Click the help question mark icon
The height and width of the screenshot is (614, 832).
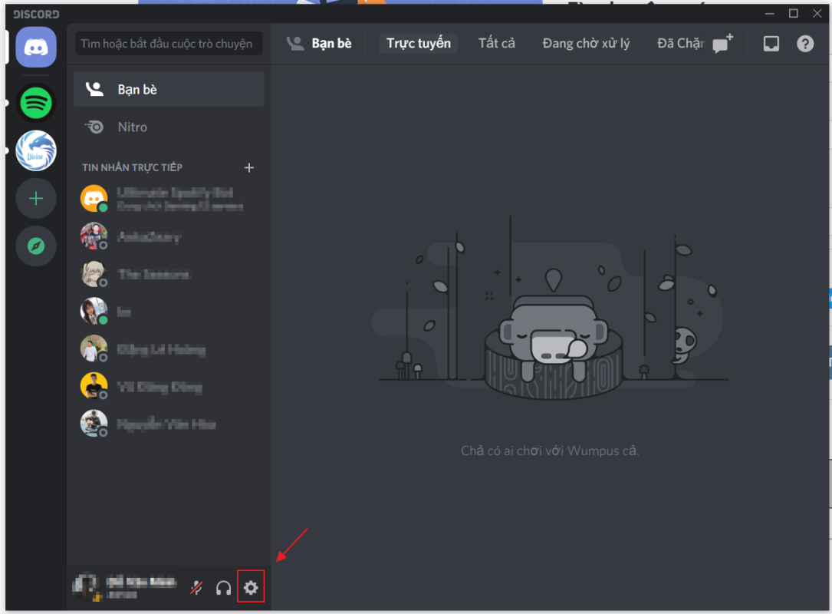click(x=804, y=44)
